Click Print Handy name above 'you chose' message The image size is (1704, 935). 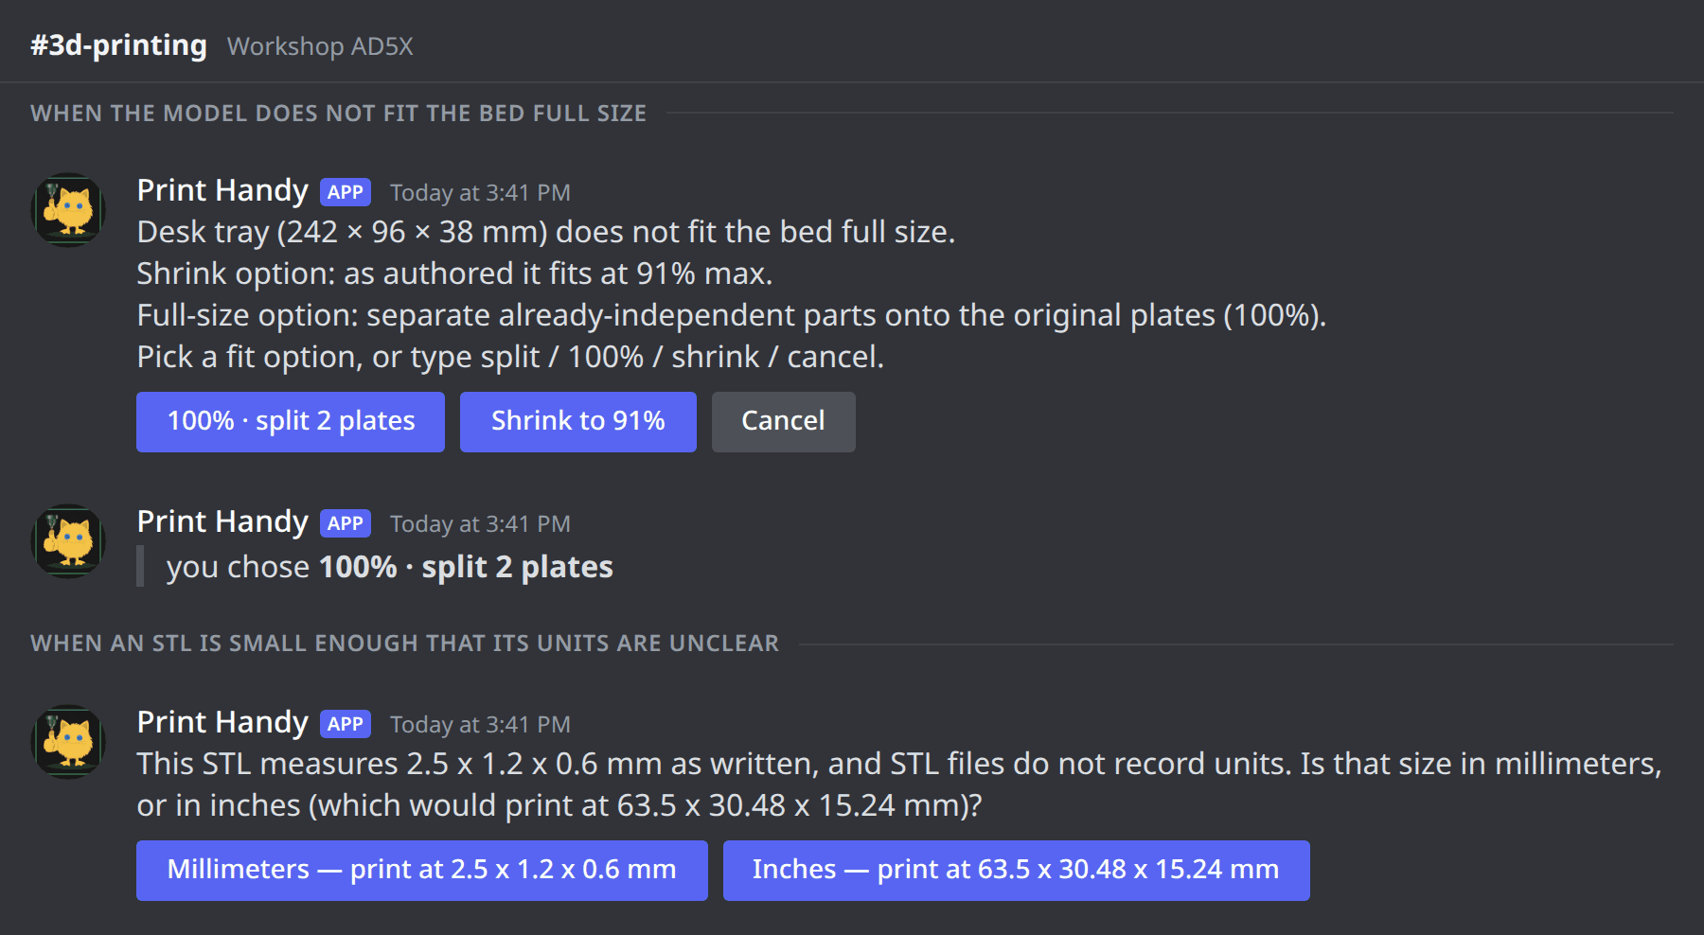[x=222, y=521]
